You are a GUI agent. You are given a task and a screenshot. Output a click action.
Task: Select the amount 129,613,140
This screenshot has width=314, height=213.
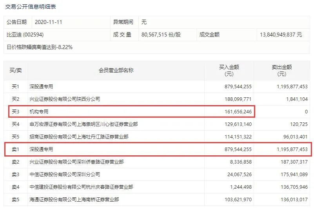click(238, 124)
